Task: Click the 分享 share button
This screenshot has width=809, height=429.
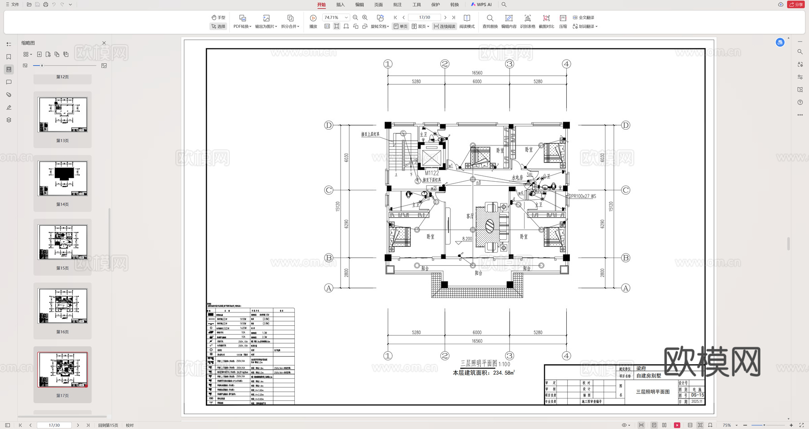Action: point(796,4)
